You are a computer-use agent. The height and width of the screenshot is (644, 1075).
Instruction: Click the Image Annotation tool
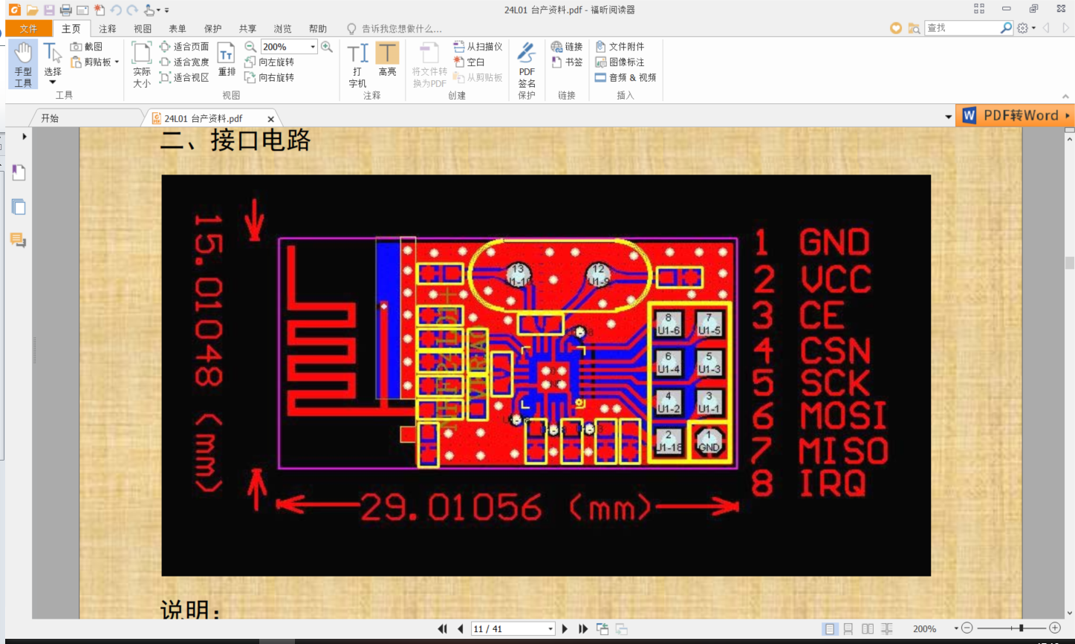(620, 62)
